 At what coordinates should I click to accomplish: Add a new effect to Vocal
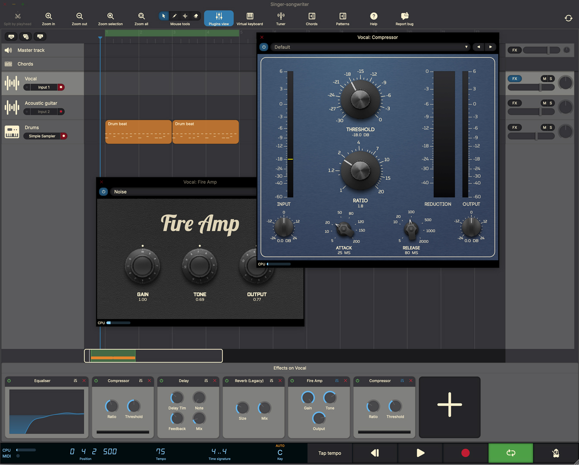point(449,405)
